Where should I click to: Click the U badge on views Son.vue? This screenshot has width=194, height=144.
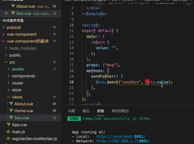(55, 118)
